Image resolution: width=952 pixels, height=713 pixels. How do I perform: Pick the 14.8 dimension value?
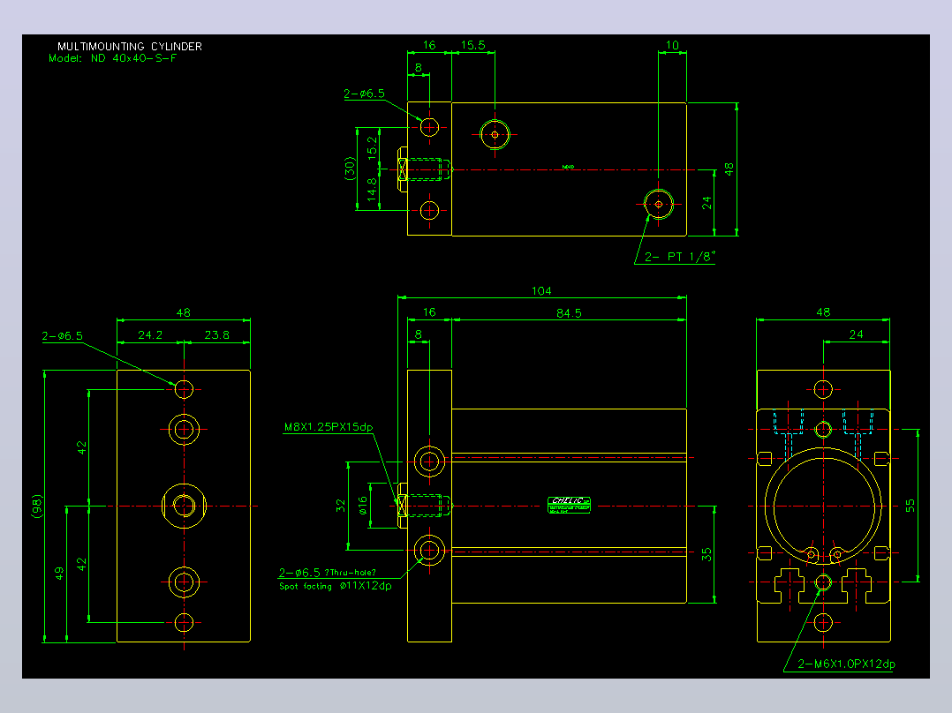click(372, 190)
